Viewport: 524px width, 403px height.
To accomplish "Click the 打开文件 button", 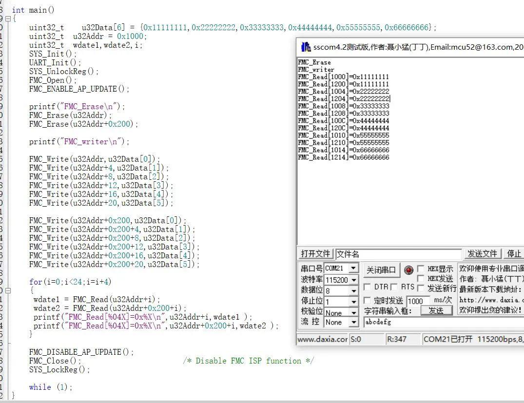I will [315, 253].
